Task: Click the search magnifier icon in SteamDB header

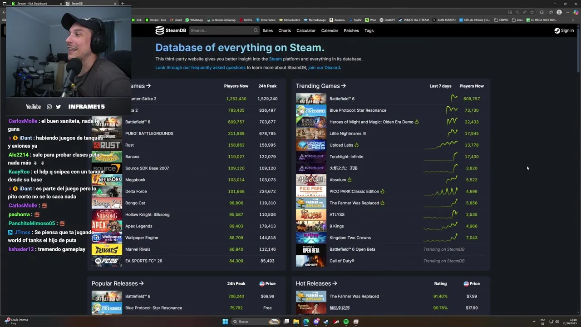Action: 256,30
